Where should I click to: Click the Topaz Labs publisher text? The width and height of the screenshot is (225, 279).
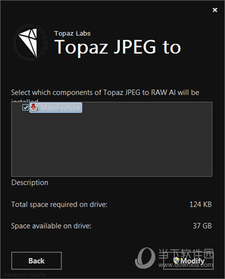pos(73,33)
